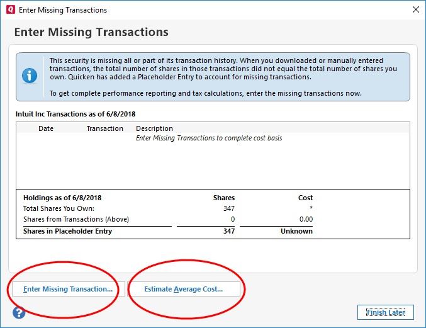Click the Transaction column header
Viewport: 426px width, 328px height.
coord(104,128)
